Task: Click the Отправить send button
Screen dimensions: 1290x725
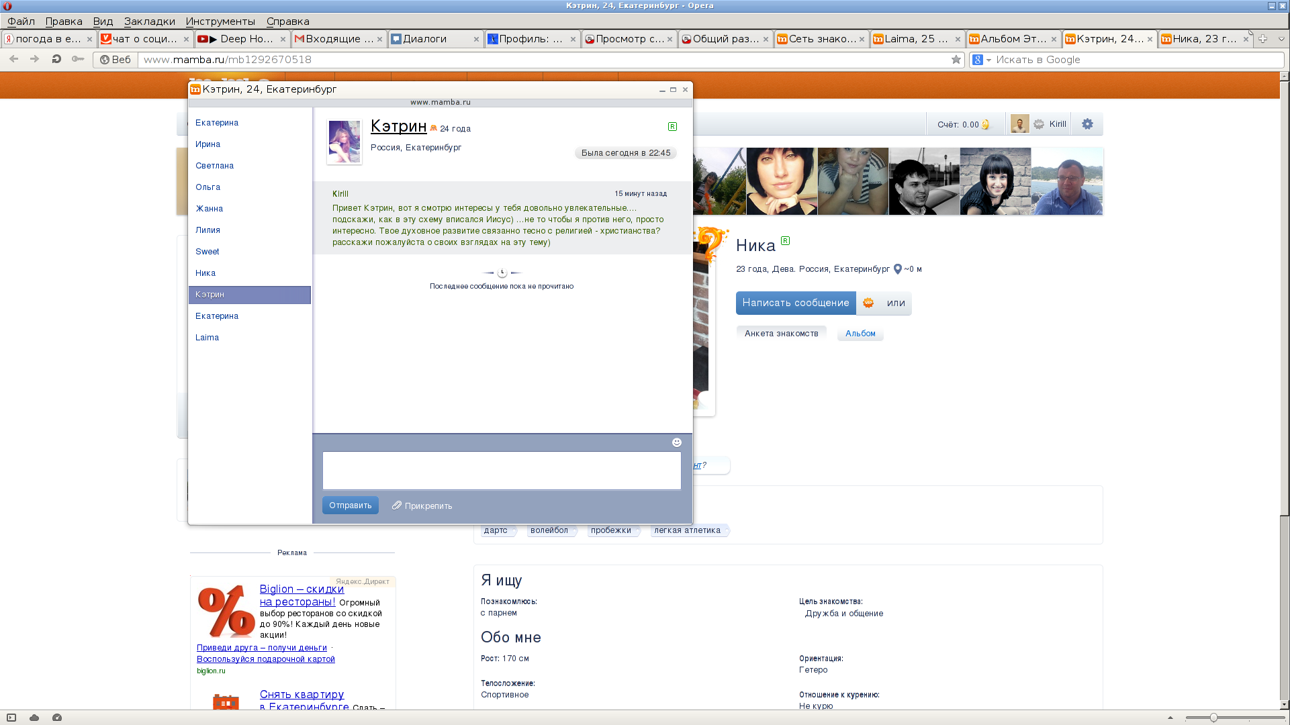Action: tap(351, 505)
